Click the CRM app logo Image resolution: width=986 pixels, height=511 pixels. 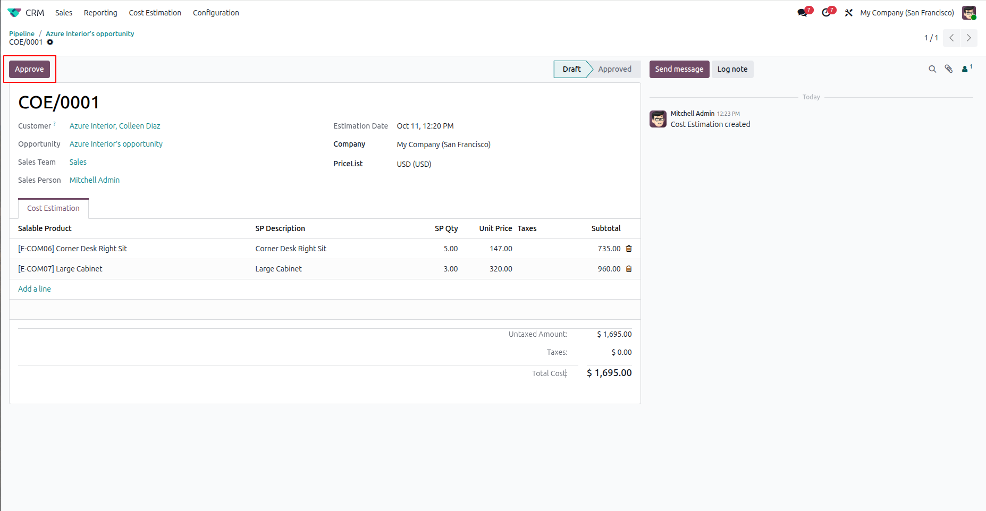(x=14, y=13)
